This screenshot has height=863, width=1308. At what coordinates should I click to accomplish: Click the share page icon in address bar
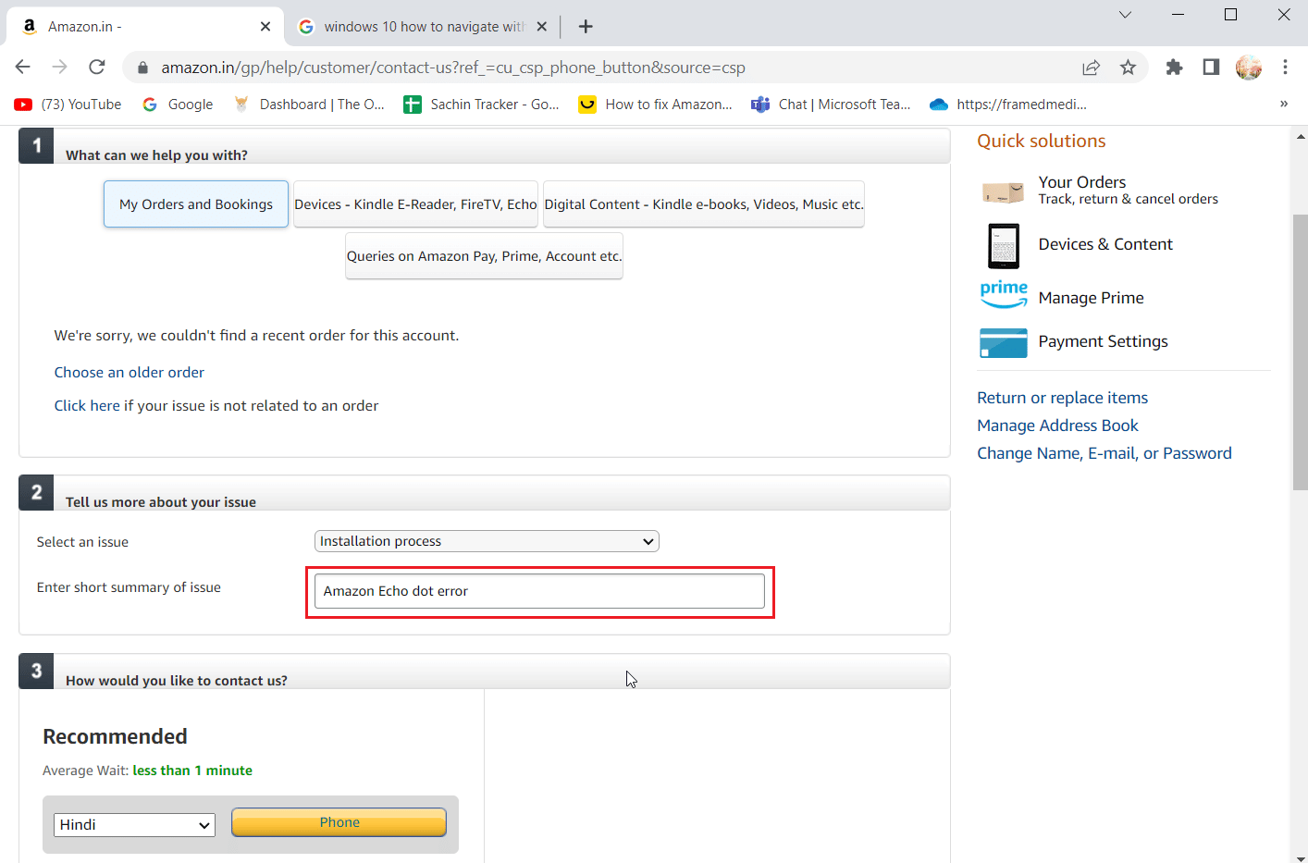click(x=1091, y=68)
